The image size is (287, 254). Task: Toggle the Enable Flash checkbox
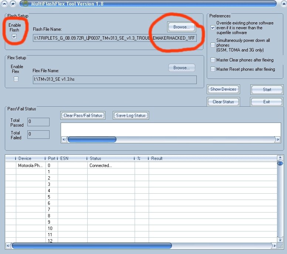click(x=14, y=36)
